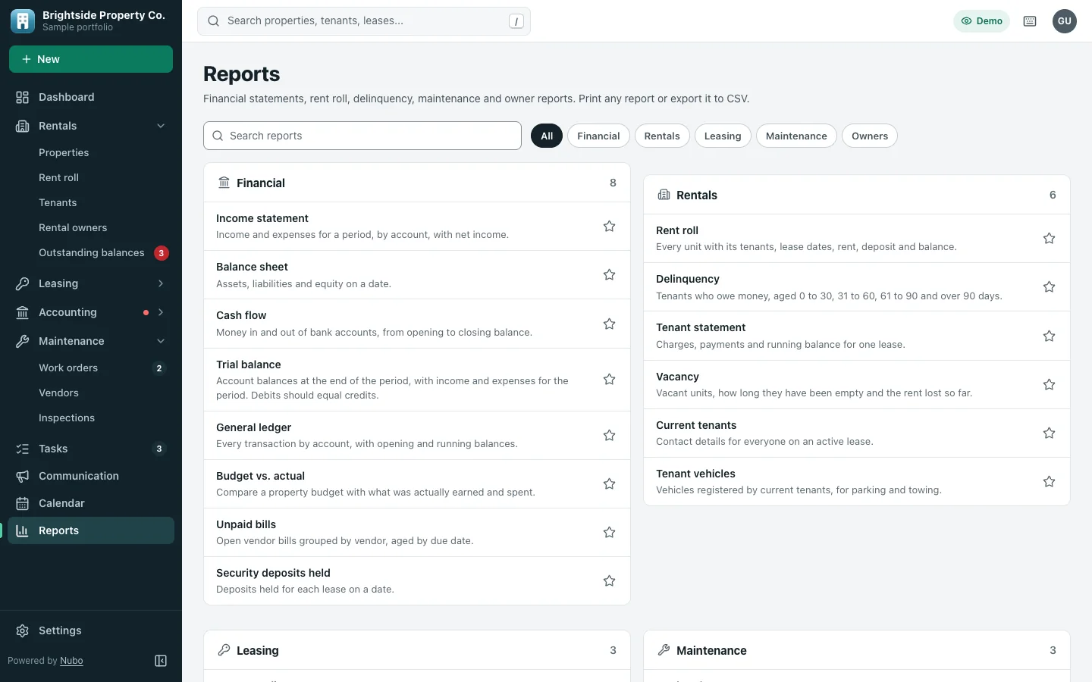Open keyboard shortcuts icon in header
Viewport: 1092px width, 682px height.
click(1030, 21)
